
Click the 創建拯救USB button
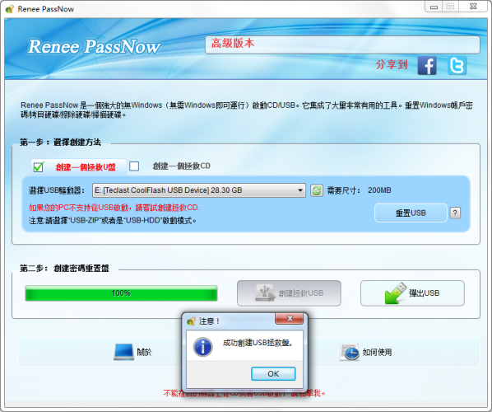coord(289,293)
